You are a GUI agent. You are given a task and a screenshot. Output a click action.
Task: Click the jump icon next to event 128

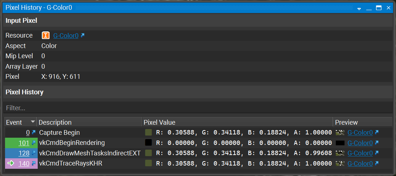pos(34,153)
